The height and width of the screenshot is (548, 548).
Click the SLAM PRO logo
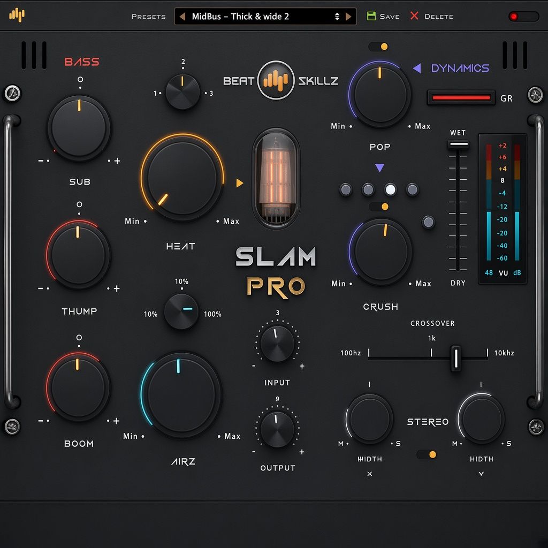coord(276,272)
